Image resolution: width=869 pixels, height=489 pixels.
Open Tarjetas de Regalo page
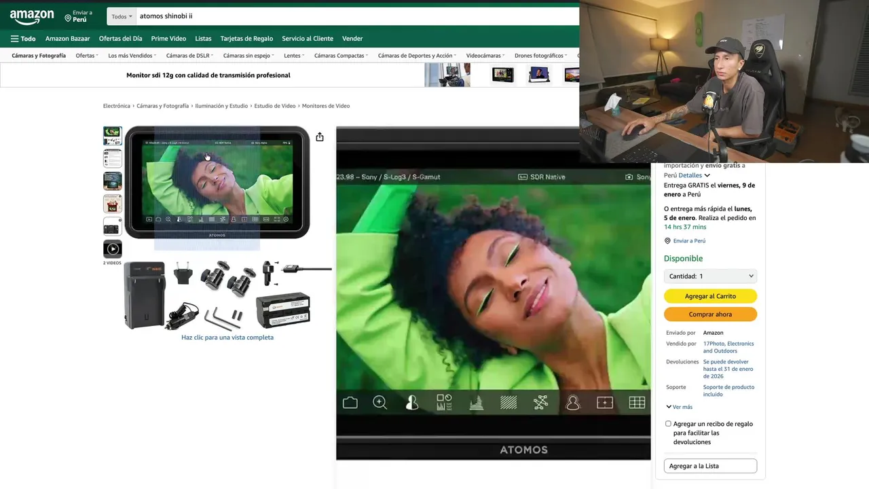(246, 39)
